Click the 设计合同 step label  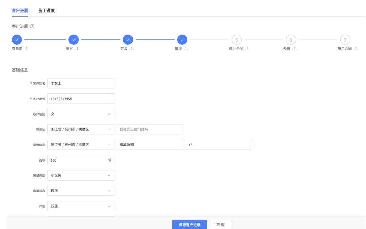tap(236, 49)
